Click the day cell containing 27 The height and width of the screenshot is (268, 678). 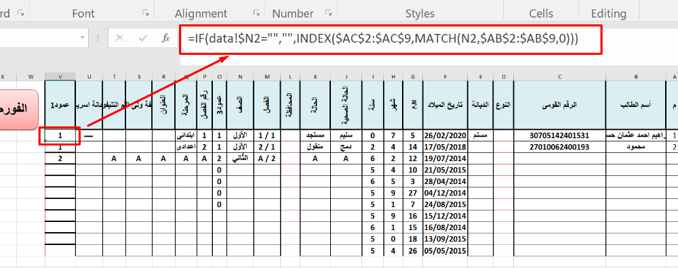pyautogui.click(x=413, y=193)
